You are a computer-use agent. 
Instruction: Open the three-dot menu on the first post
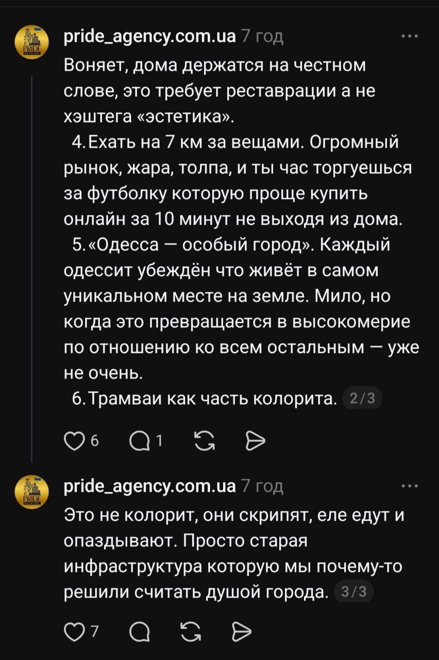click(x=410, y=36)
